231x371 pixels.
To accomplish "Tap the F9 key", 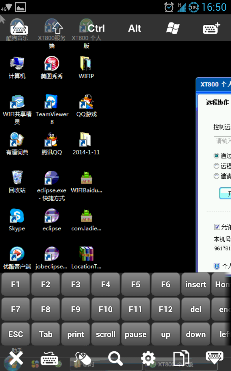I will pos(76,309).
